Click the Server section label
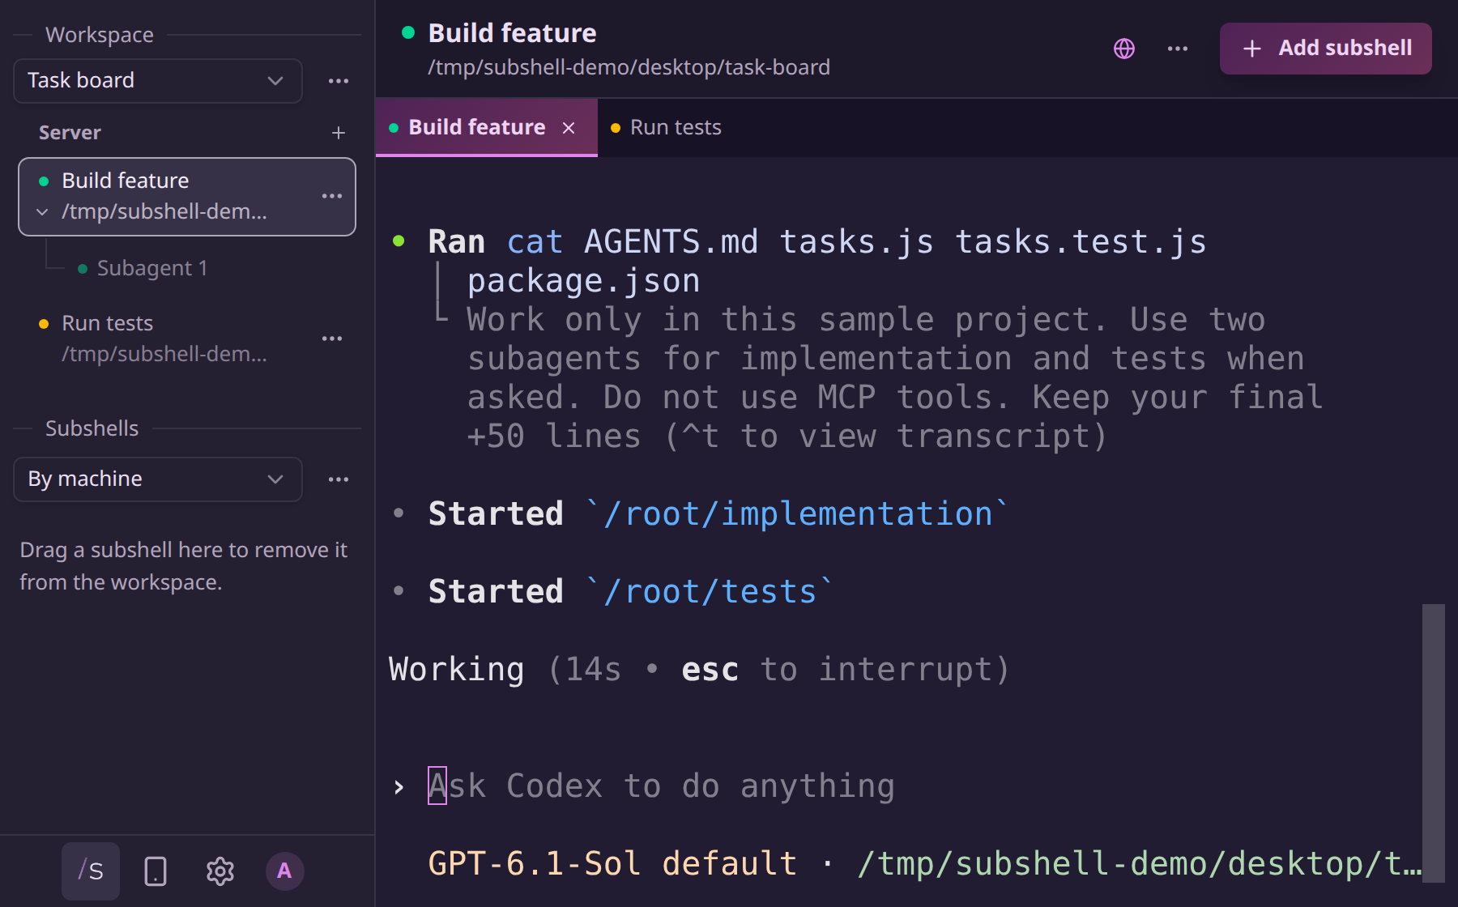Screen dimensions: 1458x907 pyautogui.click(x=70, y=133)
